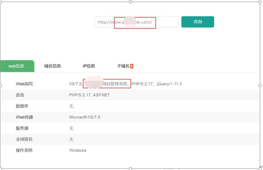Click the PHP/5.2.17 text in Web指纹 row
263x170 pixels.
coord(142,84)
